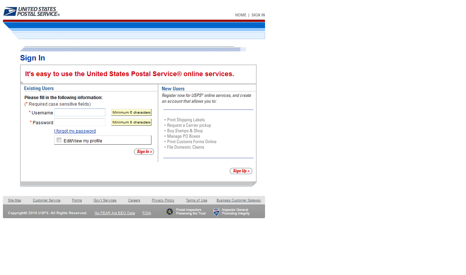466x275 pixels.
Task: Click the Sign In button
Action: click(144, 152)
